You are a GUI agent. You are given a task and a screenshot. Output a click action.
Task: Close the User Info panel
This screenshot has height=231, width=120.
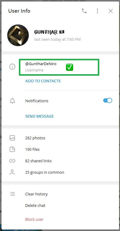111,11
